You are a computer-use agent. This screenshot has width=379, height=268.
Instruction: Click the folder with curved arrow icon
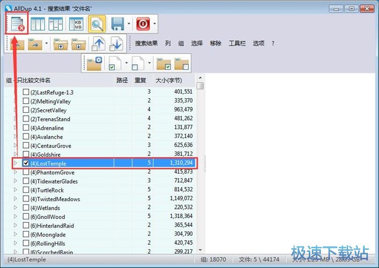tap(35, 44)
